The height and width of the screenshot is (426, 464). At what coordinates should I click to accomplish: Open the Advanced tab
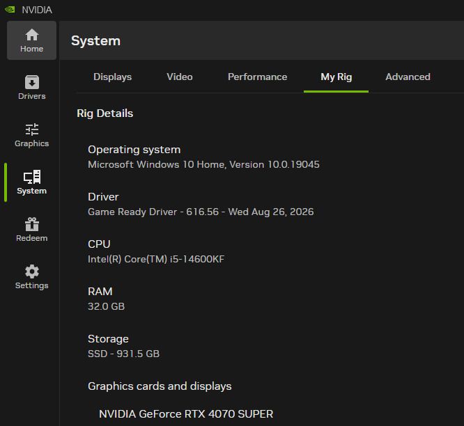pos(408,77)
